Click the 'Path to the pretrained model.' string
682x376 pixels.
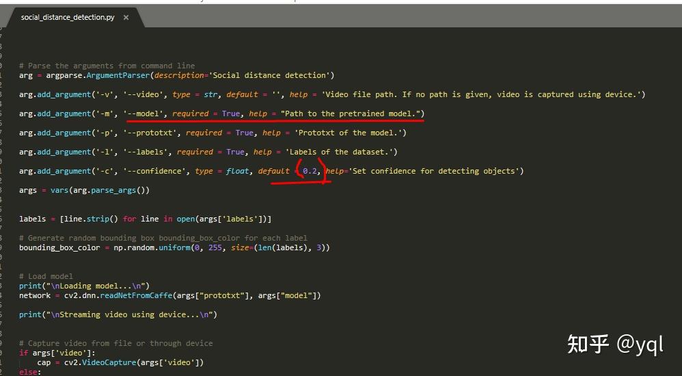point(351,113)
